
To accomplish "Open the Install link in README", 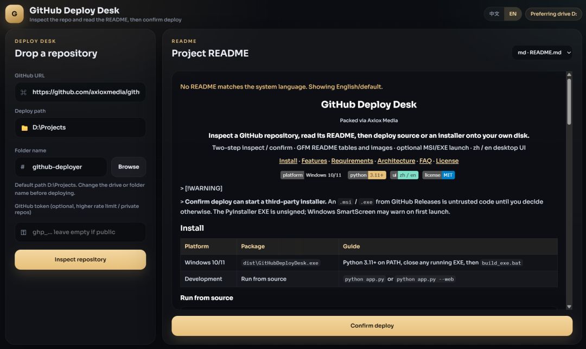I will [x=288, y=161].
